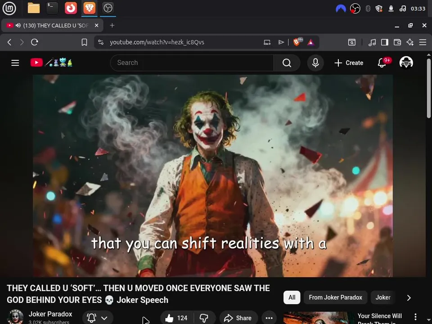Click the Share button
The width and height of the screenshot is (432, 324).
pyautogui.click(x=238, y=318)
